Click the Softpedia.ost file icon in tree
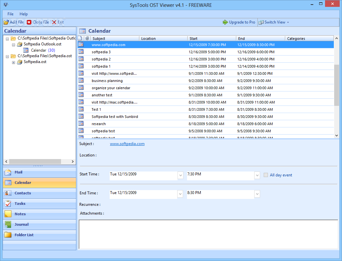 click(x=20, y=62)
